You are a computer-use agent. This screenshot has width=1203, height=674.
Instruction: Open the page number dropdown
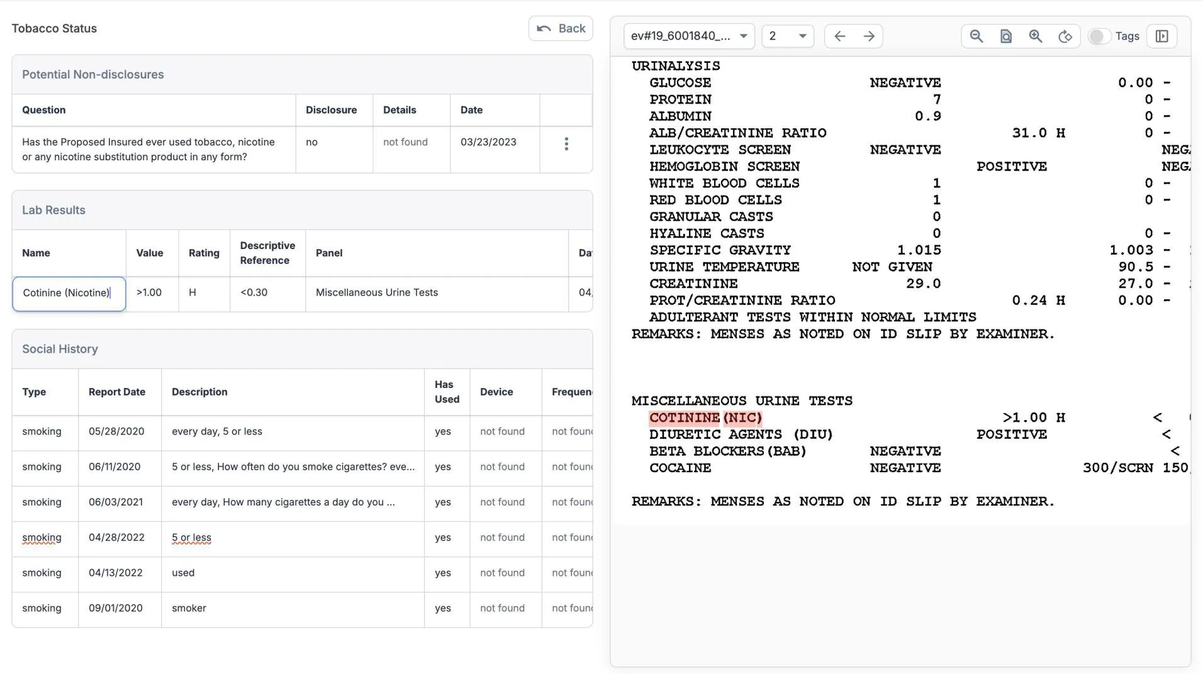tap(788, 36)
